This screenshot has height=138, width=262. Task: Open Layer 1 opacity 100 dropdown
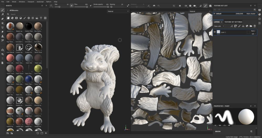point(254,34)
